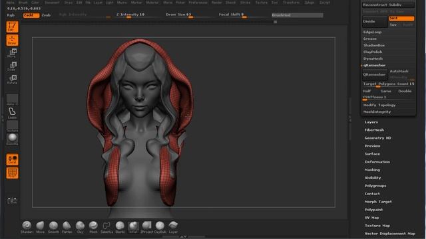This screenshot has height=239, width=426.
Task: Pick the ZProject brush
Action: [146, 227]
